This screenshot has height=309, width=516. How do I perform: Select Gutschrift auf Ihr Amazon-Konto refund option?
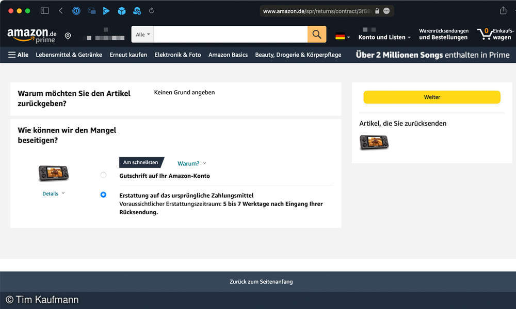click(x=103, y=175)
